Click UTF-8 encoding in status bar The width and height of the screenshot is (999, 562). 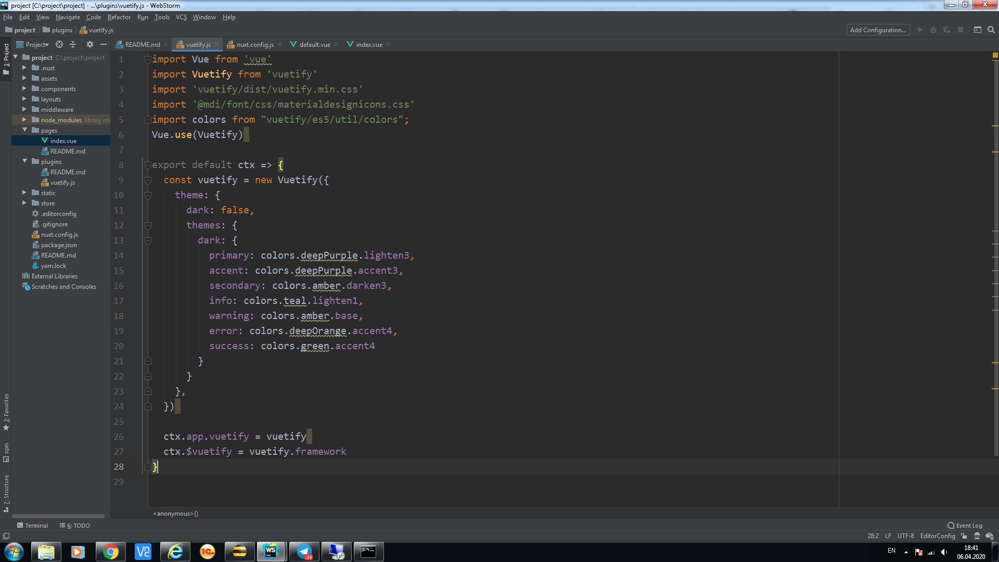point(905,536)
